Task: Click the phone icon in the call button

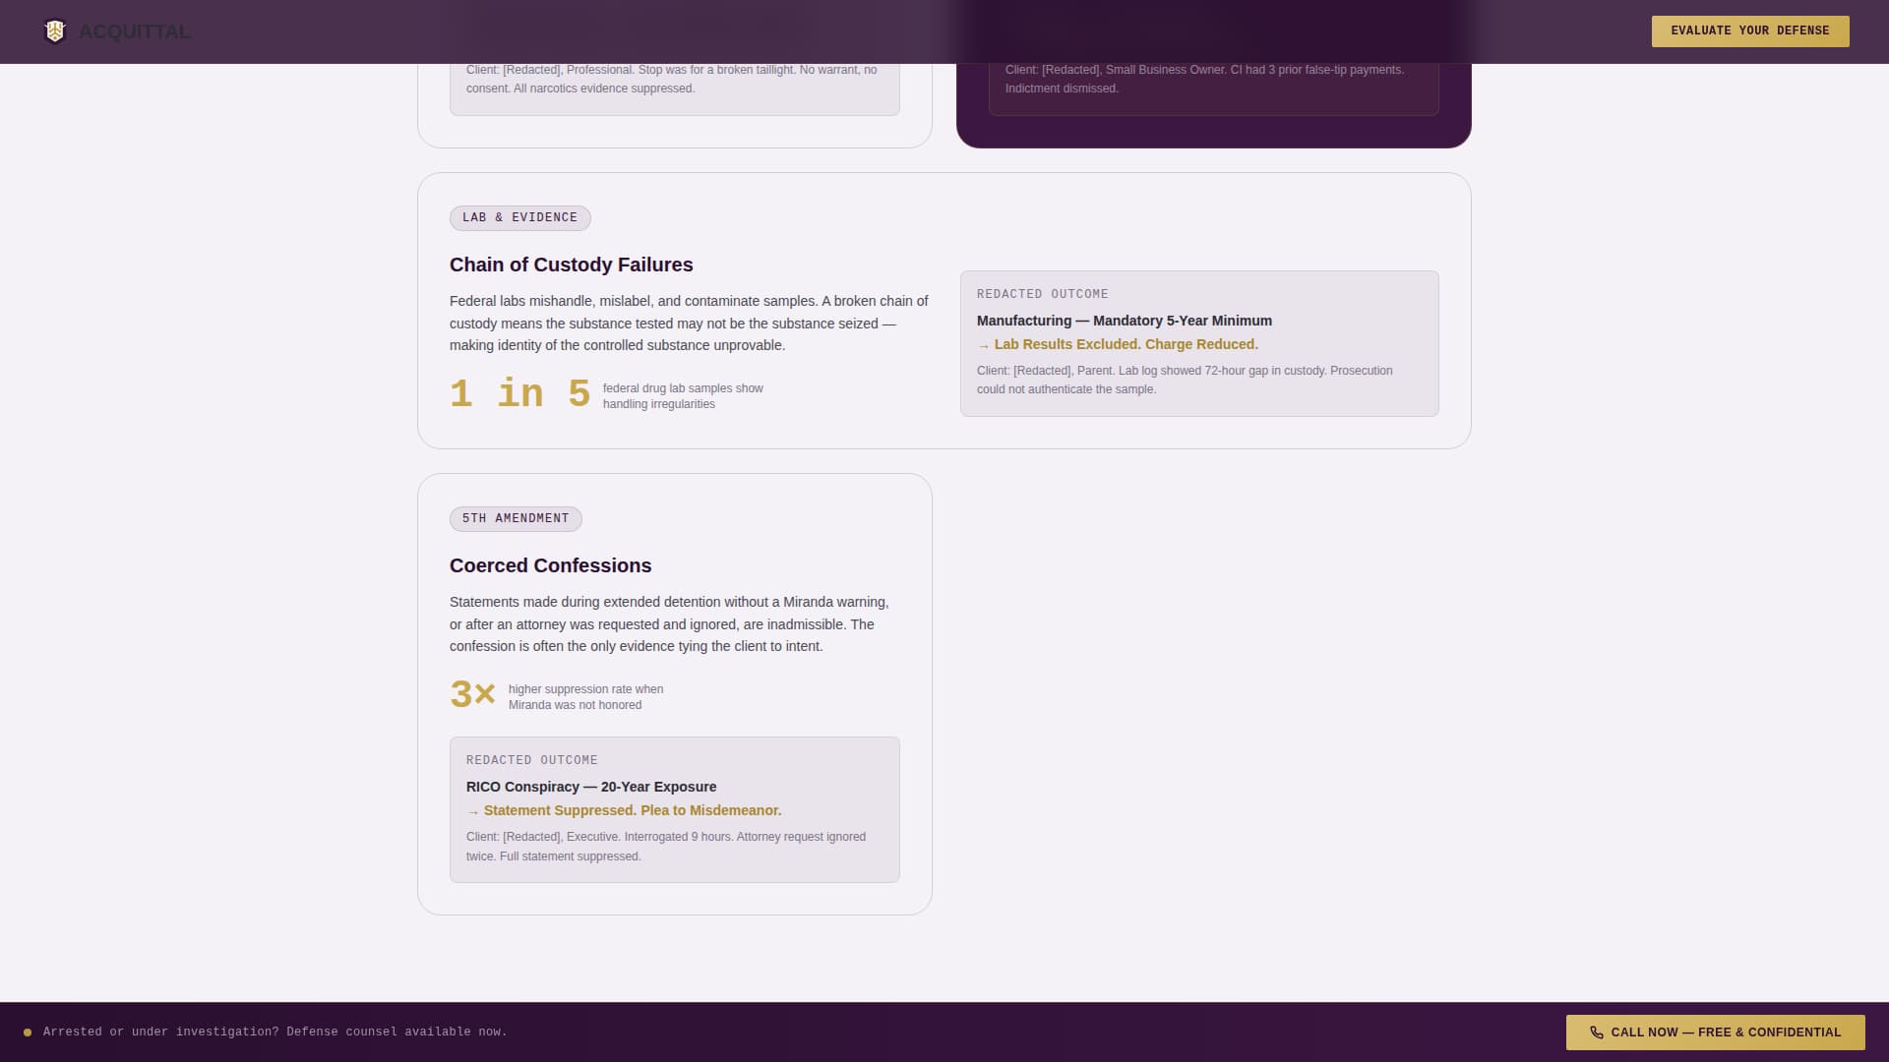Action: [1596, 1032]
